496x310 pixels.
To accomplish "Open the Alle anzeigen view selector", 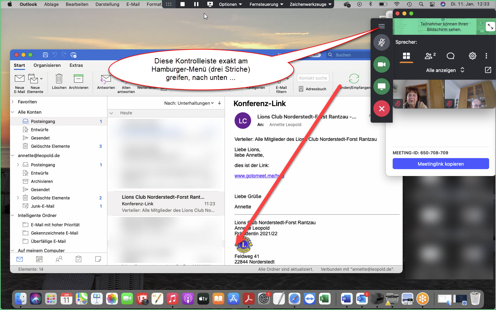I will coord(445,70).
